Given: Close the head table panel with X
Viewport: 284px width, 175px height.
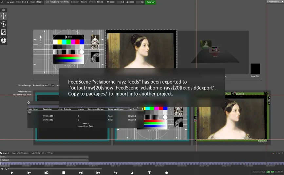Looking at the screenshot, I should pyautogui.click(x=28, y=103).
